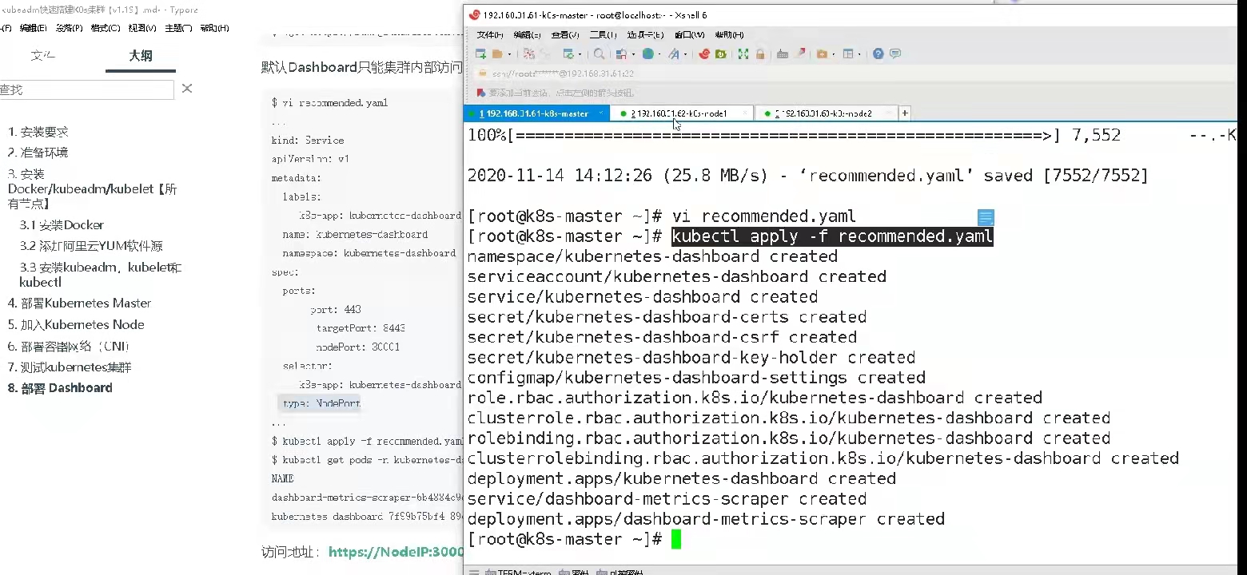The width and height of the screenshot is (1247, 575).
Task: Expand the open folder dropdown arrow in Xshell
Action: (x=509, y=54)
